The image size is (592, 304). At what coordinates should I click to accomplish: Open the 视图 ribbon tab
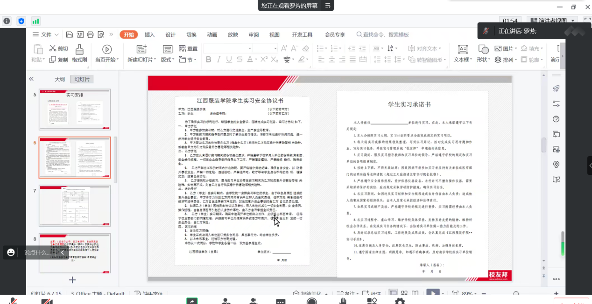pyautogui.click(x=275, y=35)
